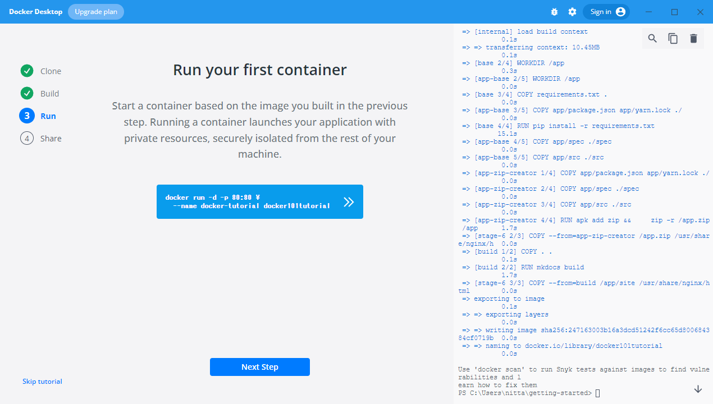
Task: Run command with the double chevron icon
Action: coord(349,202)
